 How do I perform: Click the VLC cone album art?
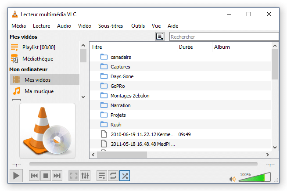coord(47,131)
